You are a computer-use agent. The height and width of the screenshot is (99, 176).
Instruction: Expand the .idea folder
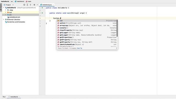pyautogui.click(x=5, y=10)
